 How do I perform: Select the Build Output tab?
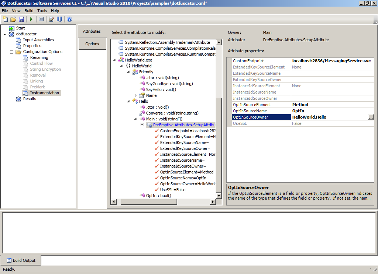21,260
